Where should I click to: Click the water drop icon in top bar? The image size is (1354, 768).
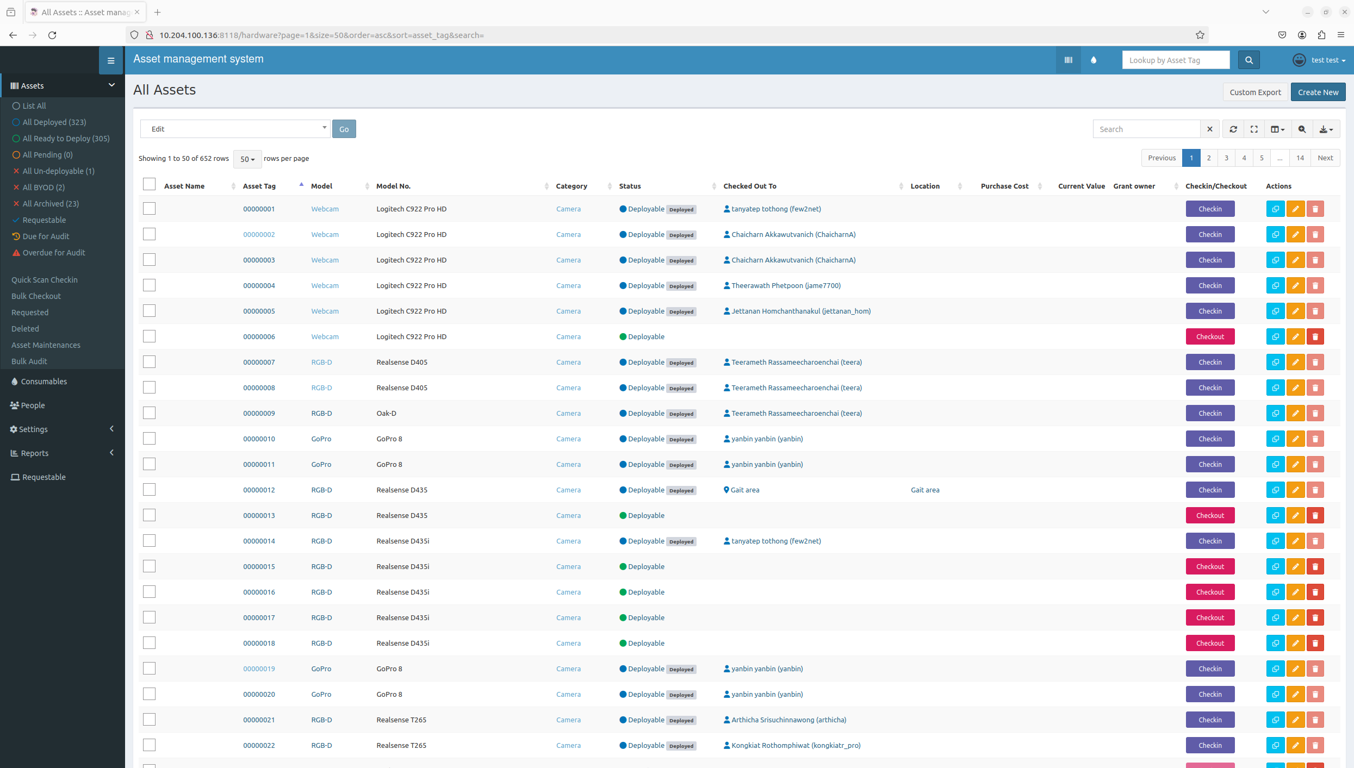(x=1094, y=60)
